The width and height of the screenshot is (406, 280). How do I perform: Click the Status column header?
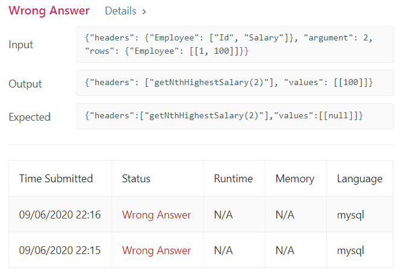pyautogui.click(x=136, y=179)
